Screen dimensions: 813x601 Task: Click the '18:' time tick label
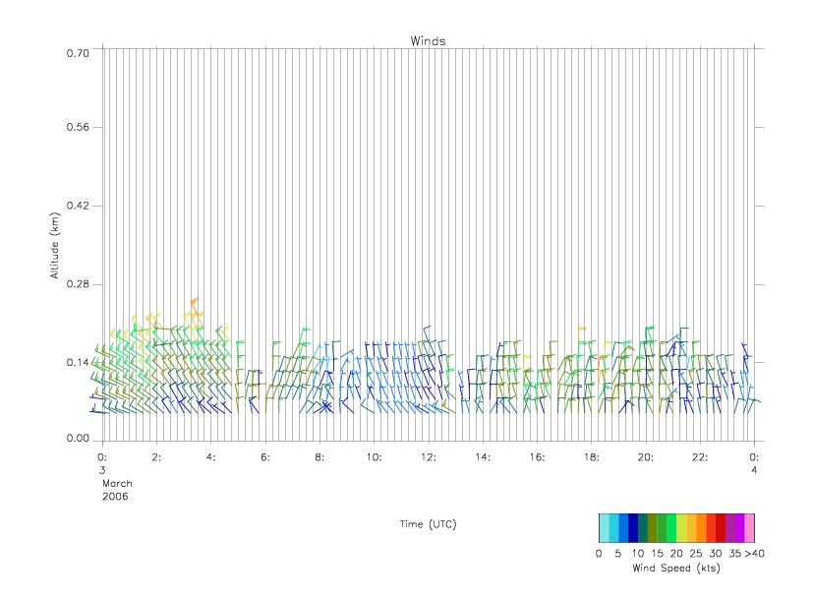point(591,457)
